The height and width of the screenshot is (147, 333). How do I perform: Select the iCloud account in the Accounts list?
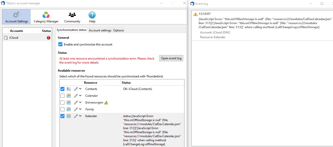[27, 38]
